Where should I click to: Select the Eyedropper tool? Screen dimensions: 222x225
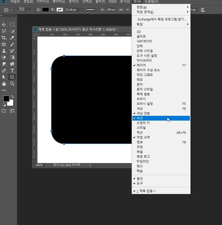point(12,38)
